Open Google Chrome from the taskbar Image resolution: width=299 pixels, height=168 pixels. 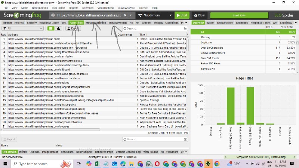(x=217, y=164)
